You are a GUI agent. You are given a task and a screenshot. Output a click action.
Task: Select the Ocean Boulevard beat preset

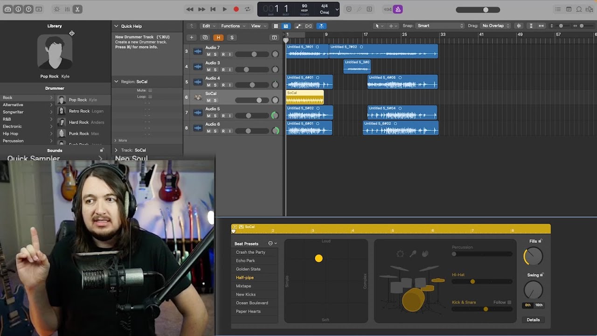tap(252, 303)
